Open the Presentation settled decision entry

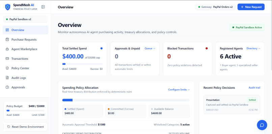[232, 104]
